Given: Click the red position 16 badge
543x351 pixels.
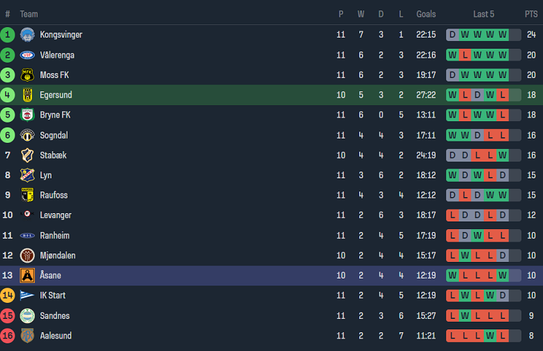Looking at the screenshot, I should [x=8, y=336].
